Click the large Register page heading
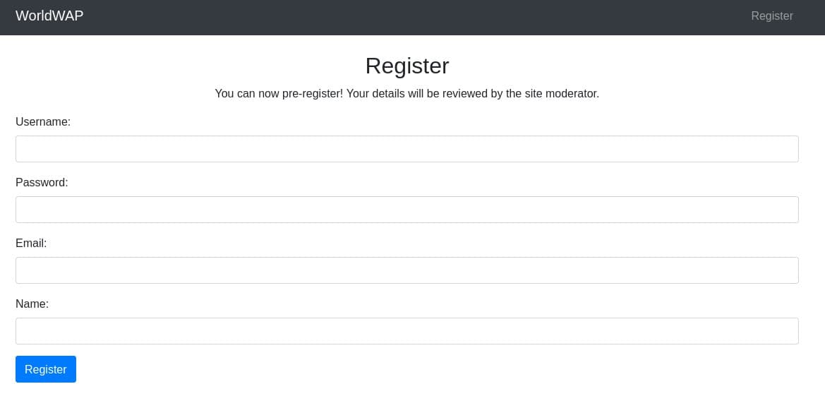825x396 pixels. tap(407, 66)
